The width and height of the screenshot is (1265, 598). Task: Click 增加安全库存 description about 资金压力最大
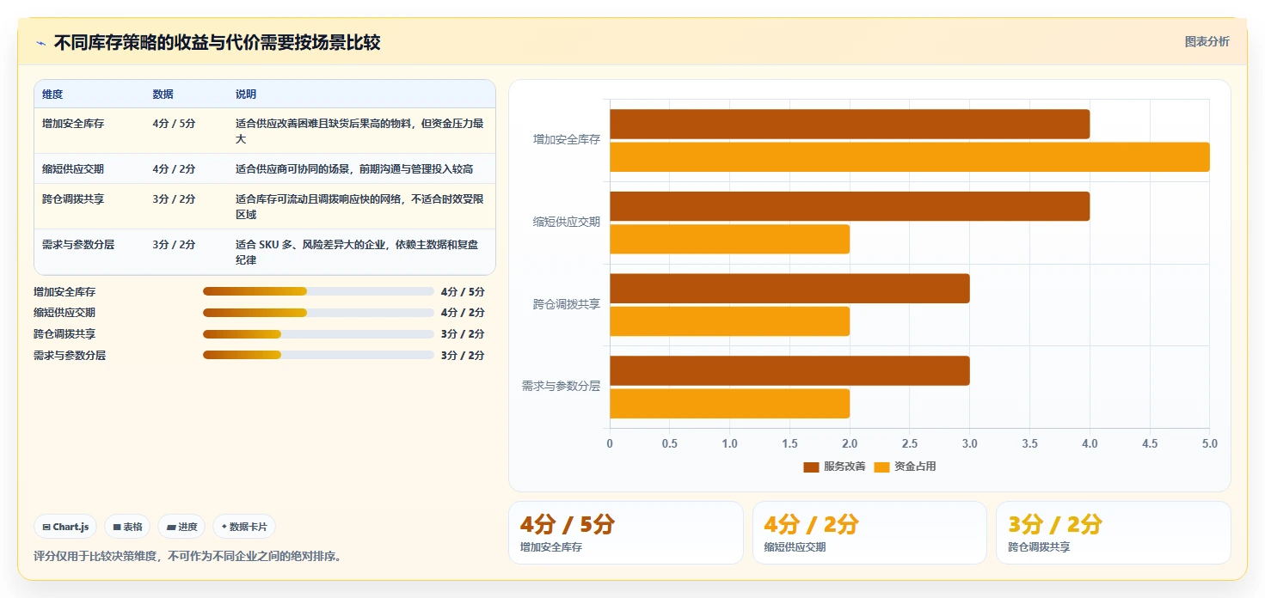(x=360, y=131)
